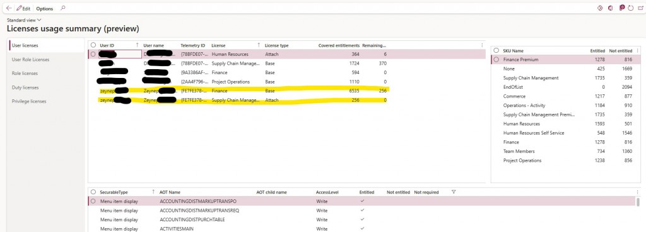Viewport: 646px width, 232px height.
Task: Open the search magnifier in toolbar
Action: click(x=62, y=8)
